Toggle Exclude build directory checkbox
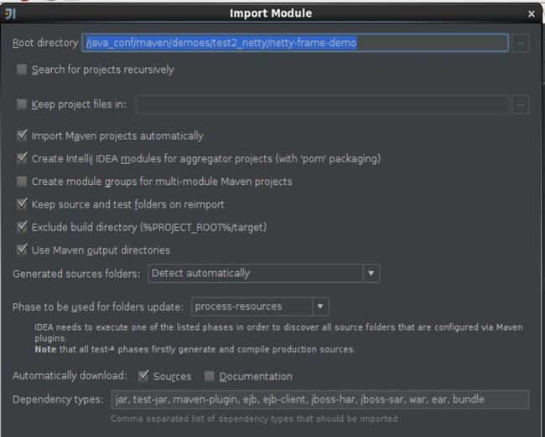The height and width of the screenshot is (437, 545). (x=22, y=227)
